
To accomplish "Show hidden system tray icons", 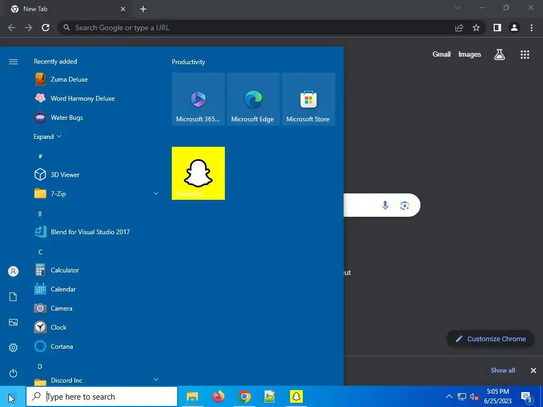I will [449, 396].
